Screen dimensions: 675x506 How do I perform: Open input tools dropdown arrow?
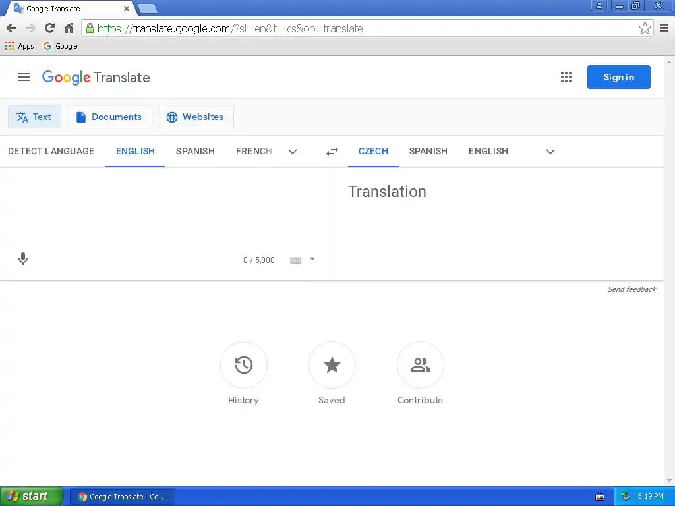(312, 259)
